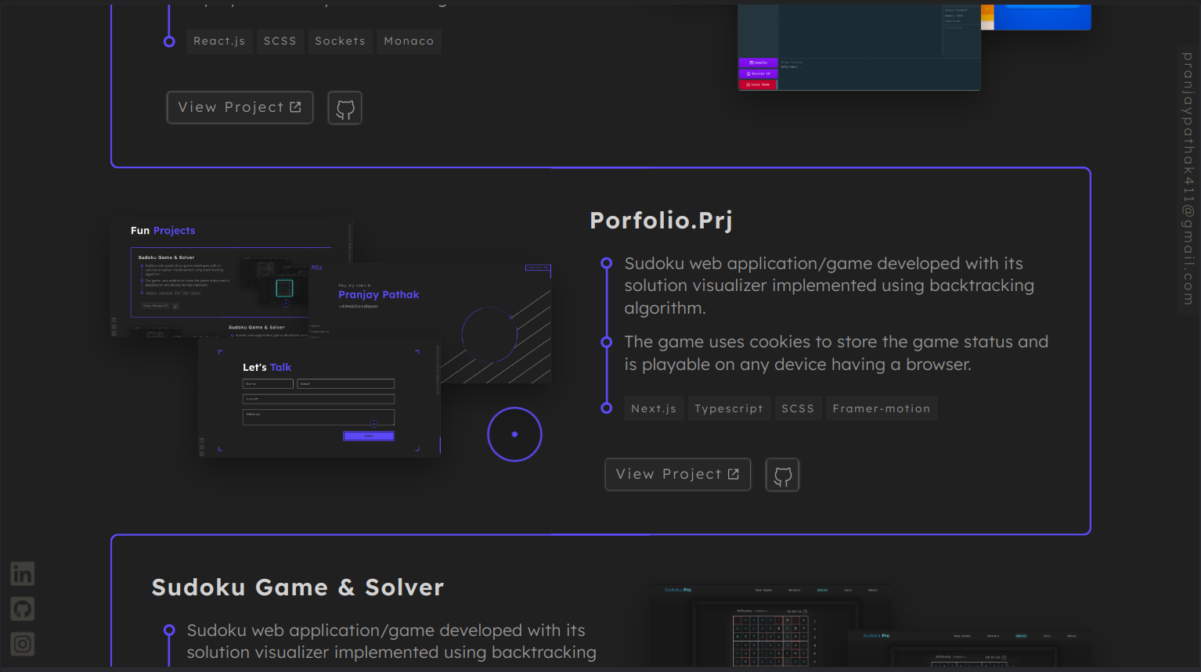
Task: Open the LinkedIn profile icon
Action: click(22, 573)
